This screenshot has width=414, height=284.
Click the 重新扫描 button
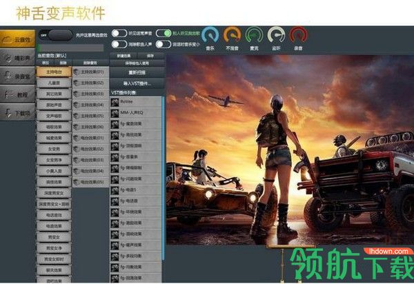137,72
